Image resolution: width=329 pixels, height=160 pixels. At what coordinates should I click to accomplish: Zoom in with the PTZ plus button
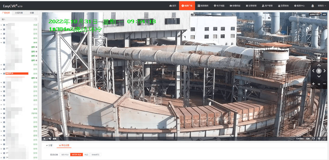point(313,84)
